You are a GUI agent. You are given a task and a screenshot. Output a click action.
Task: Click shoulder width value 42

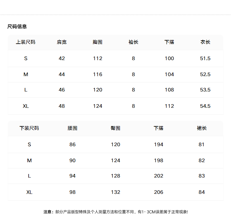[62, 58]
